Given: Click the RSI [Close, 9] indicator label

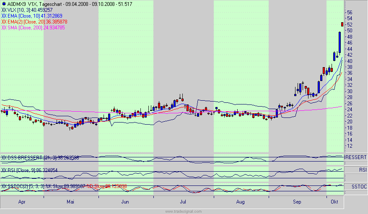Looking at the screenshot, I should 29,170.
